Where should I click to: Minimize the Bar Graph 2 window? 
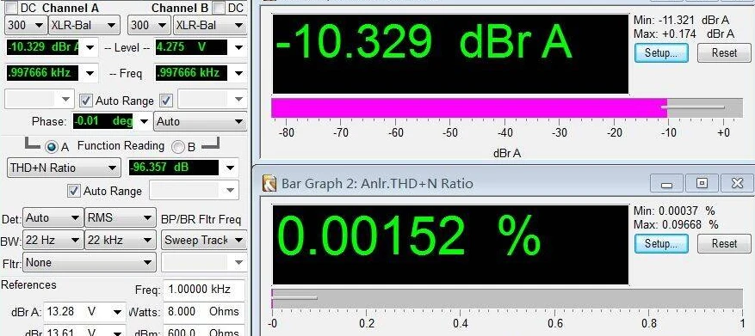666,183
